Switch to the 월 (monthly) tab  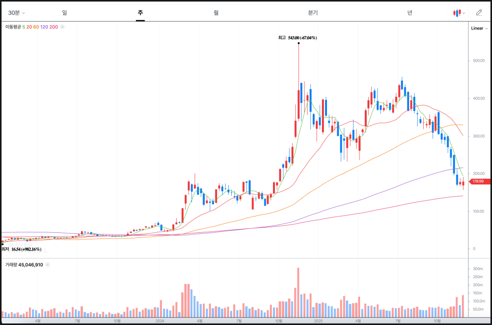(216, 13)
